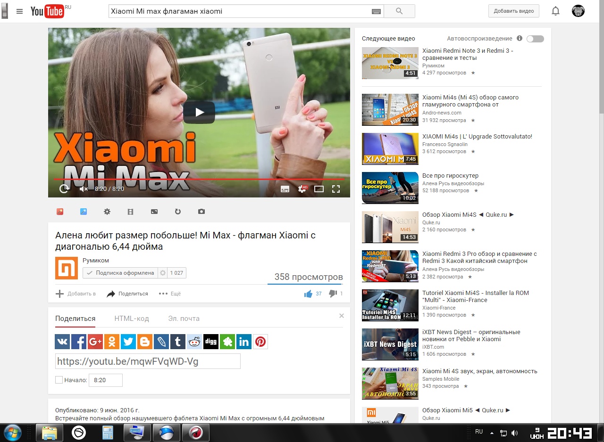
Task: Share the video to LinkedIn
Action: (244, 342)
